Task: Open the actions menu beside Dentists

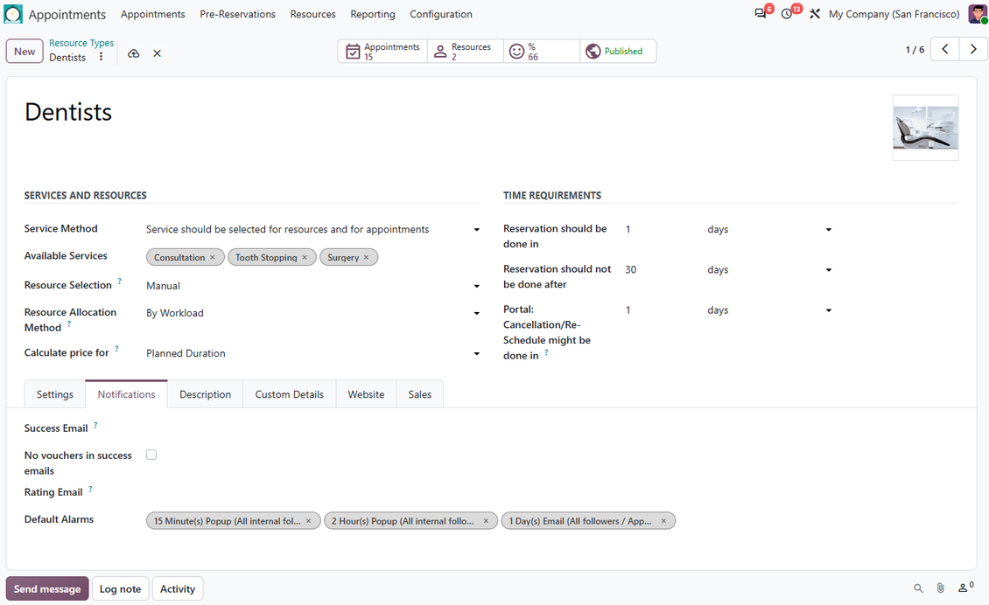Action: [x=101, y=57]
